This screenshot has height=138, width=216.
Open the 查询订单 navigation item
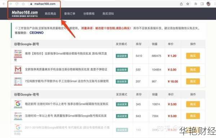click(70, 14)
